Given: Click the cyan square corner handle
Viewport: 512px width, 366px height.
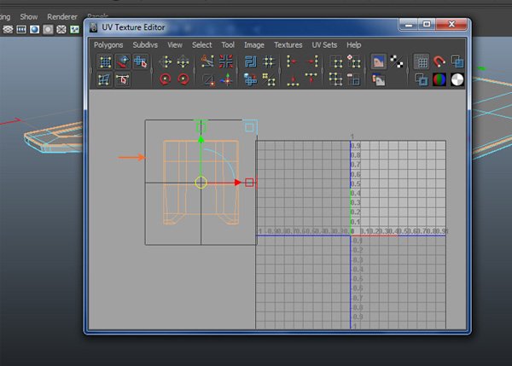Looking at the screenshot, I should pyautogui.click(x=249, y=127).
